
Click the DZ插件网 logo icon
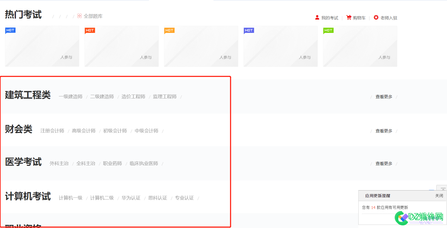click(x=401, y=218)
